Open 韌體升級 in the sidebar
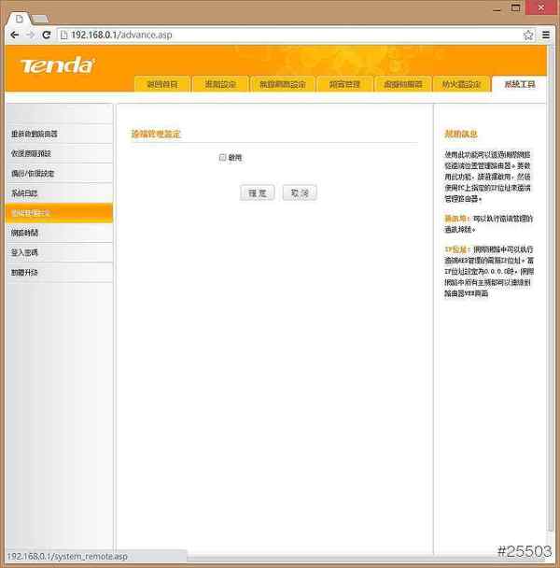The width and height of the screenshot is (560, 568). point(60,273)
